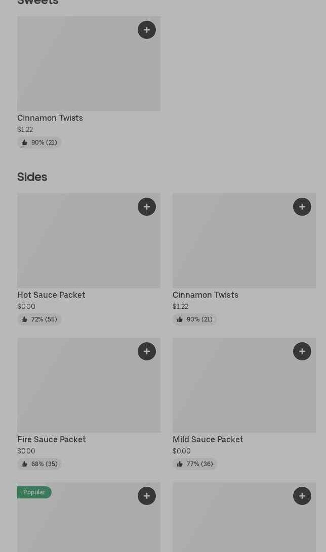Tap plus on the Popular-tagged item

[147, 496]
